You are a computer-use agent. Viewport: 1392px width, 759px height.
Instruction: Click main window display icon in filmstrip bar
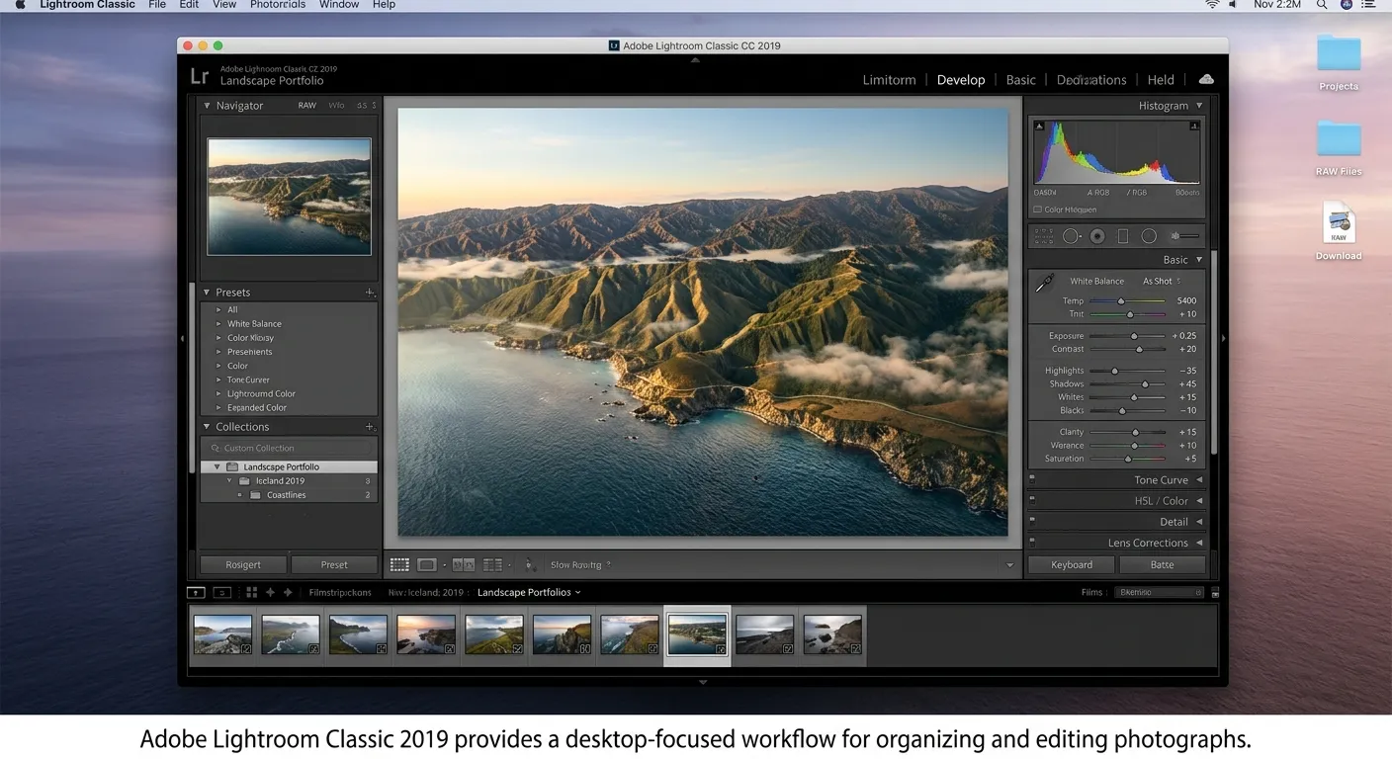[x=196, y=592]
